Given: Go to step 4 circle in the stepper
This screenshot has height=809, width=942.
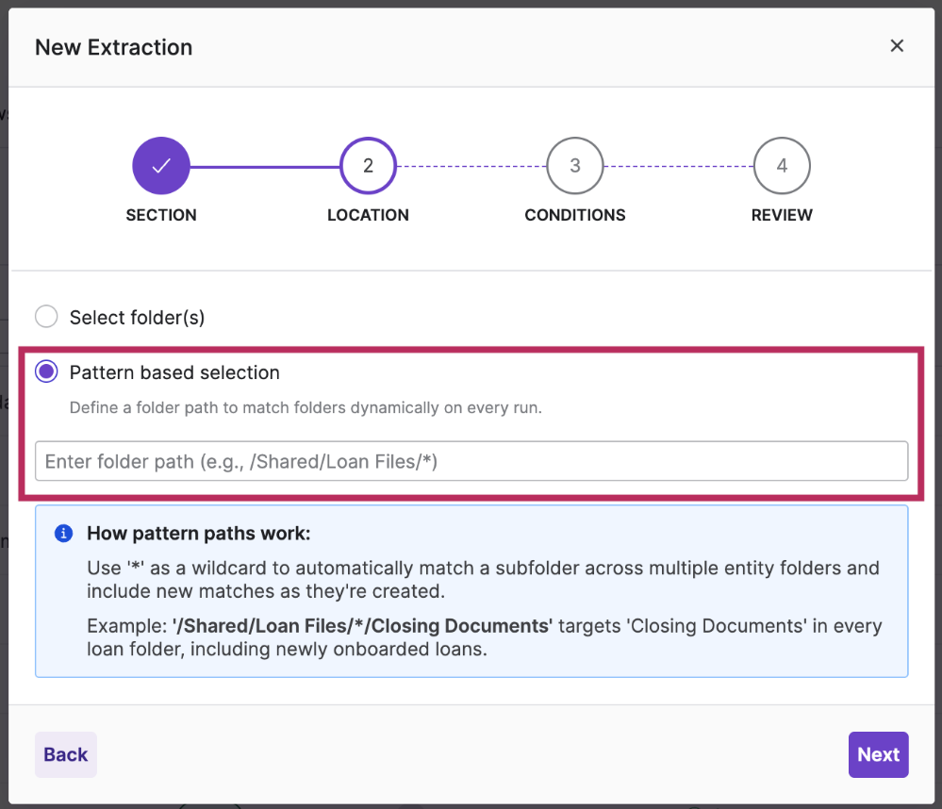Looking at the screenshot, I should click(782, 166).
